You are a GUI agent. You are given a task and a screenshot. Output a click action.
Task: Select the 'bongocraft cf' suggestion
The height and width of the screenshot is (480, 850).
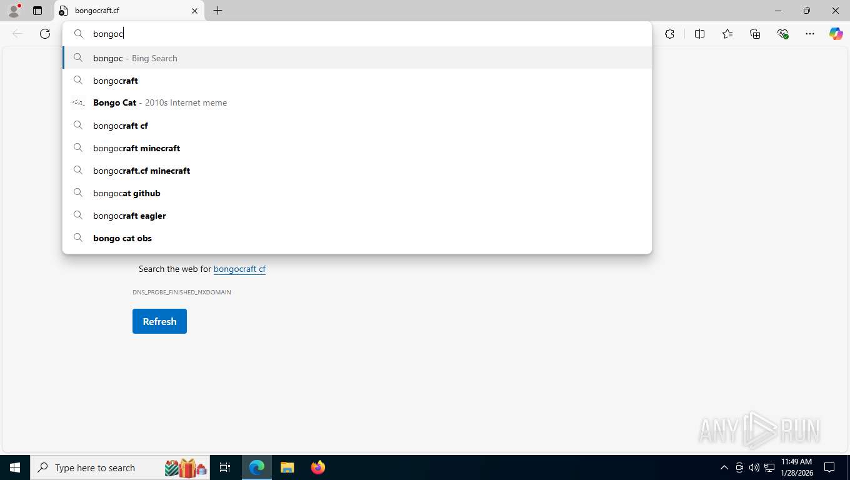[357, 126]
